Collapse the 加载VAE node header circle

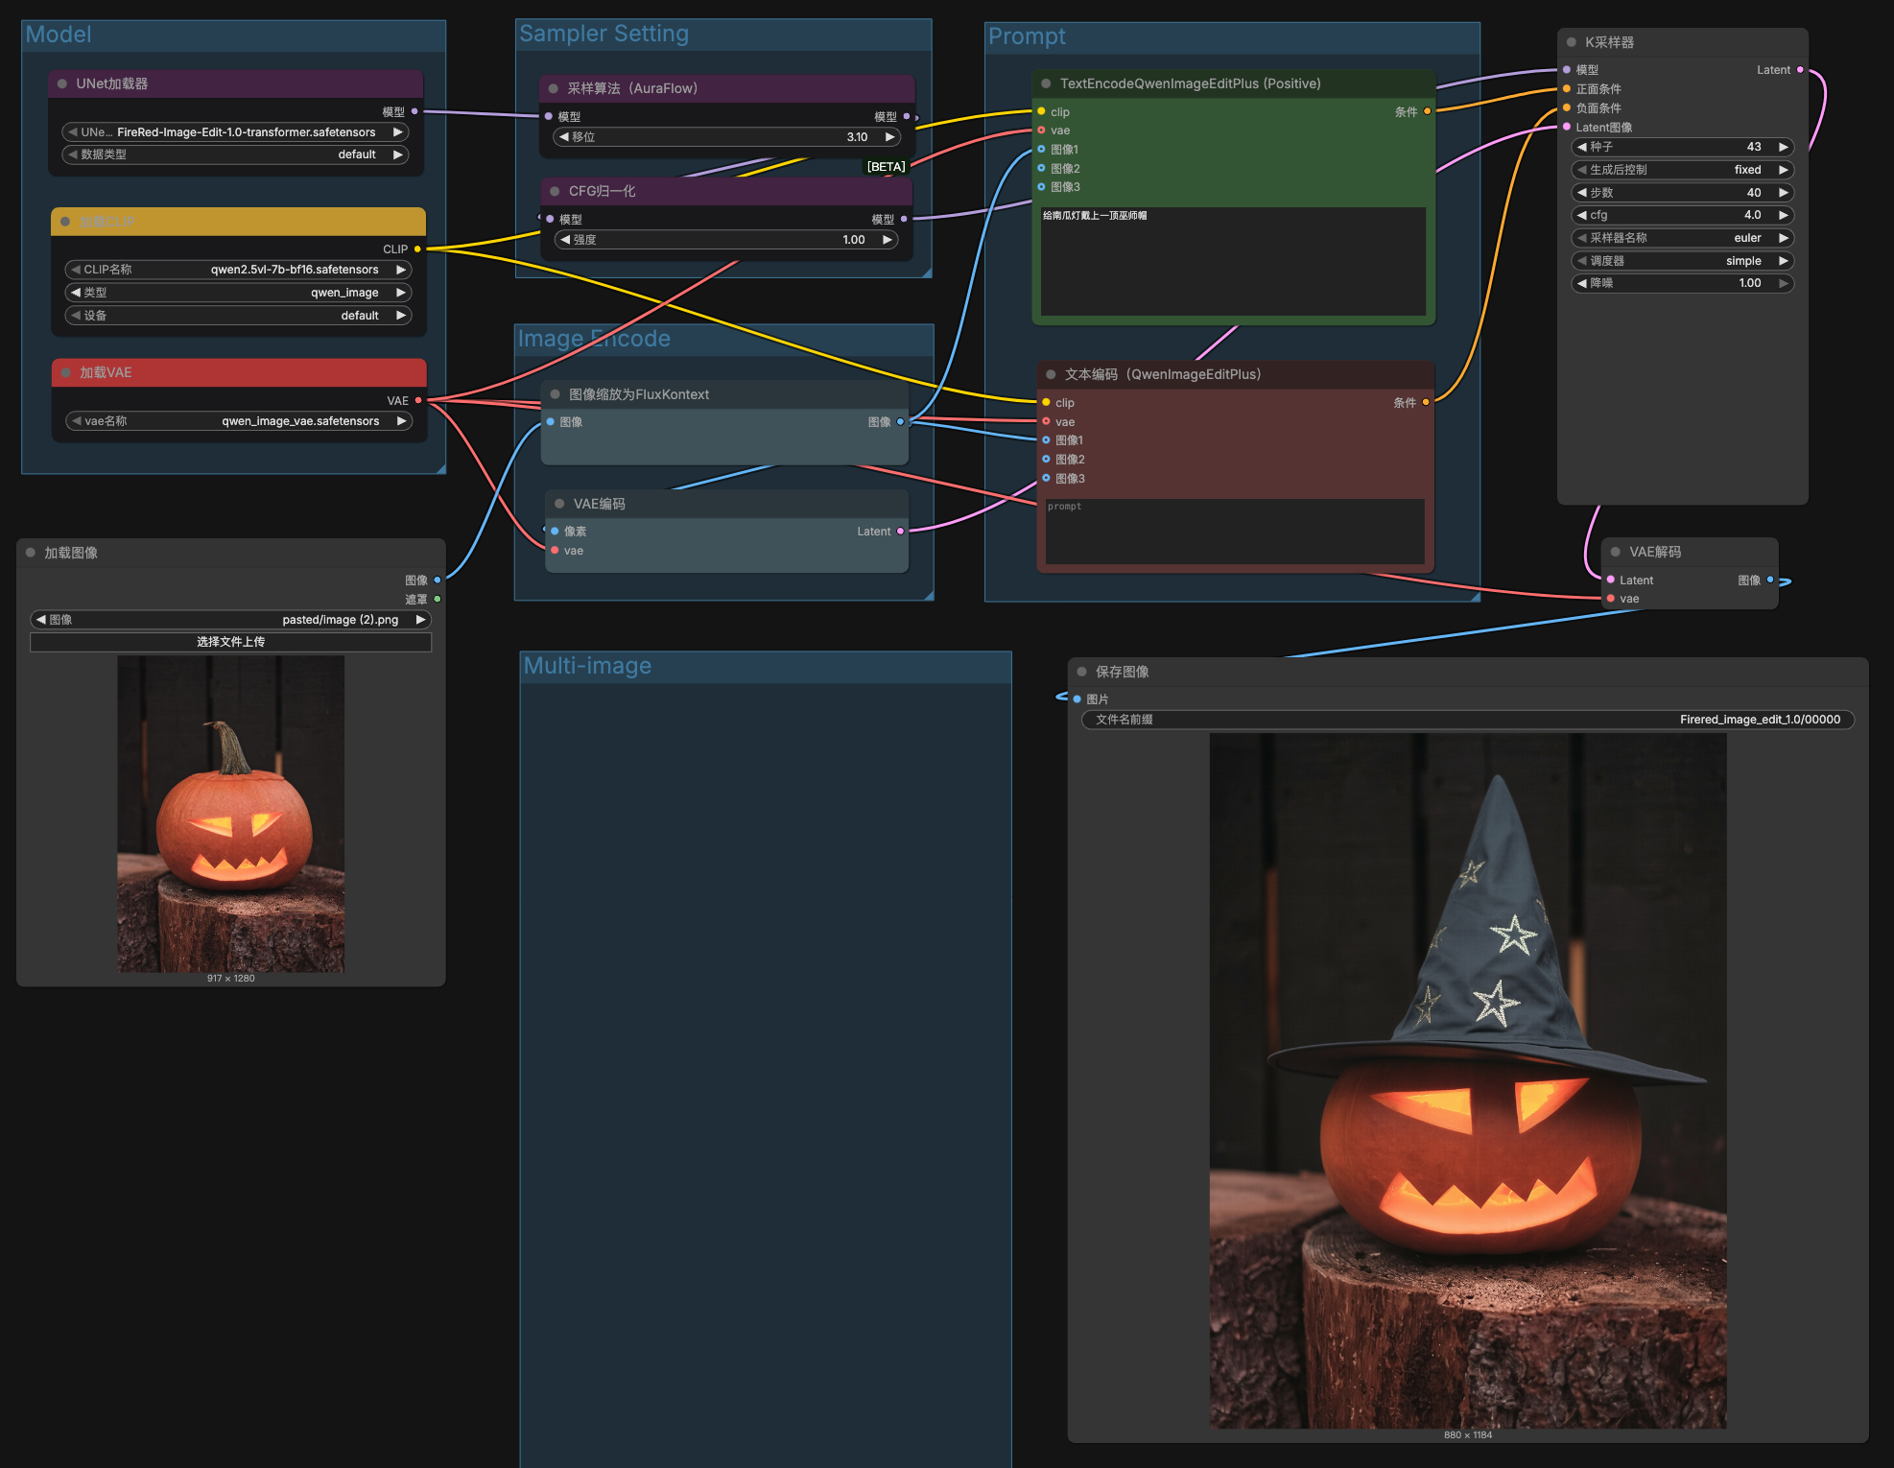(x=65, y=372)
